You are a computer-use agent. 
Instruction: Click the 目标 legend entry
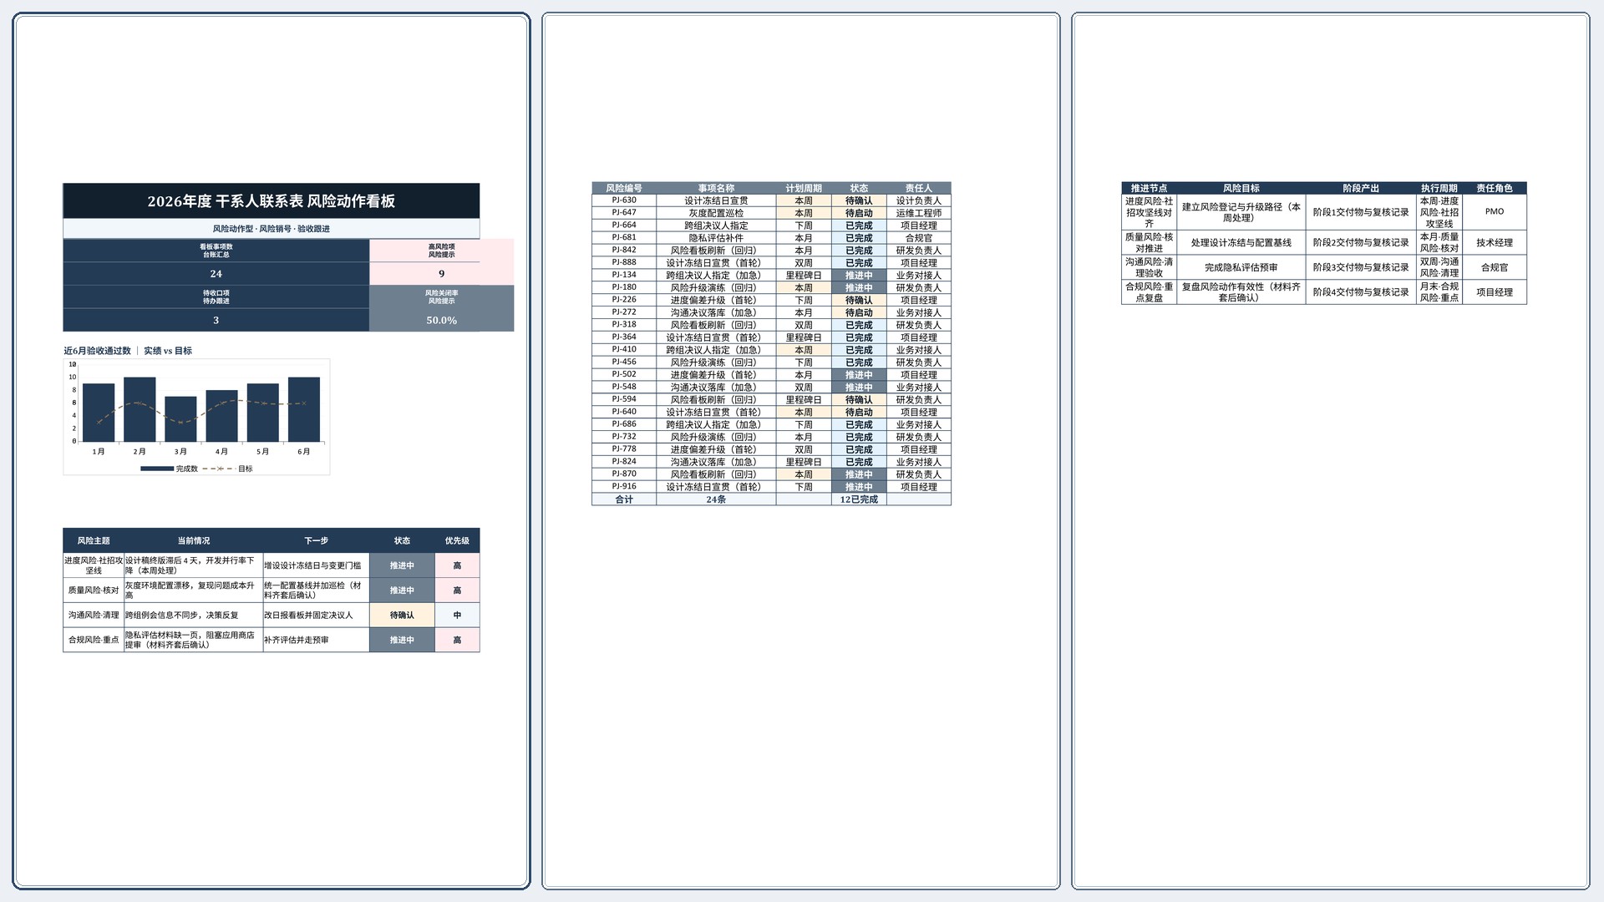point(228,469)
